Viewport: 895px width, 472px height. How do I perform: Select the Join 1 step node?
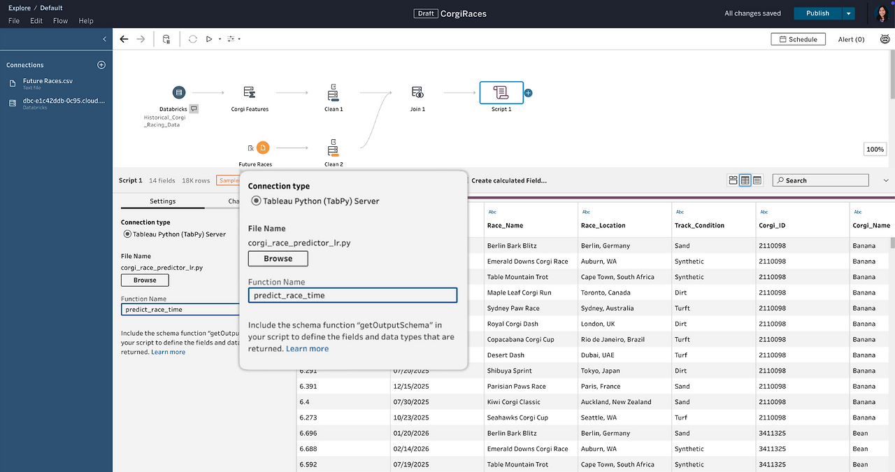pos(417,92)
